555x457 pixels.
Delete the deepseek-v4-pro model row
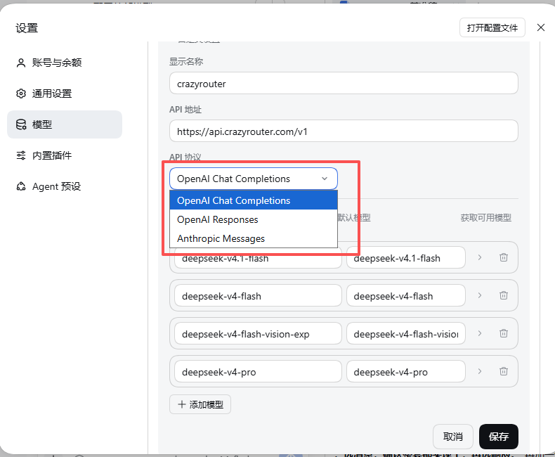click(x=503, y=371)
